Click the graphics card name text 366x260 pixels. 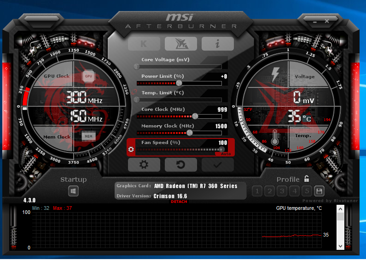click(196, 186)
